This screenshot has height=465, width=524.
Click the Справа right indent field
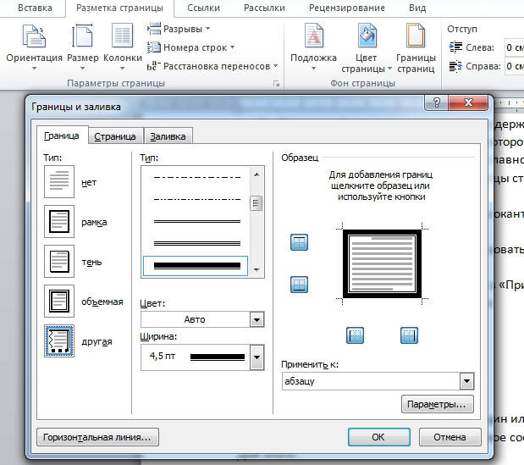tap(514, 66)
